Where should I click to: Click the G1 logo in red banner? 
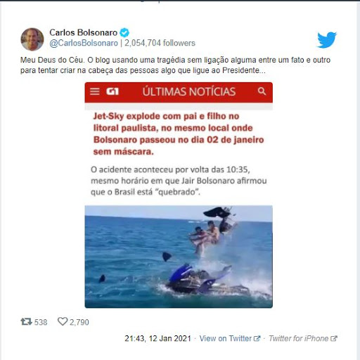point(112,91)
